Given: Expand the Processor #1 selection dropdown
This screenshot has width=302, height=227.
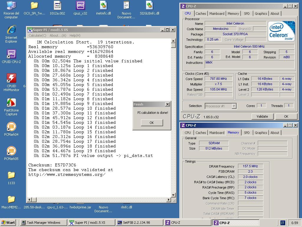Looking at the screenshot, I should (234, 106).
